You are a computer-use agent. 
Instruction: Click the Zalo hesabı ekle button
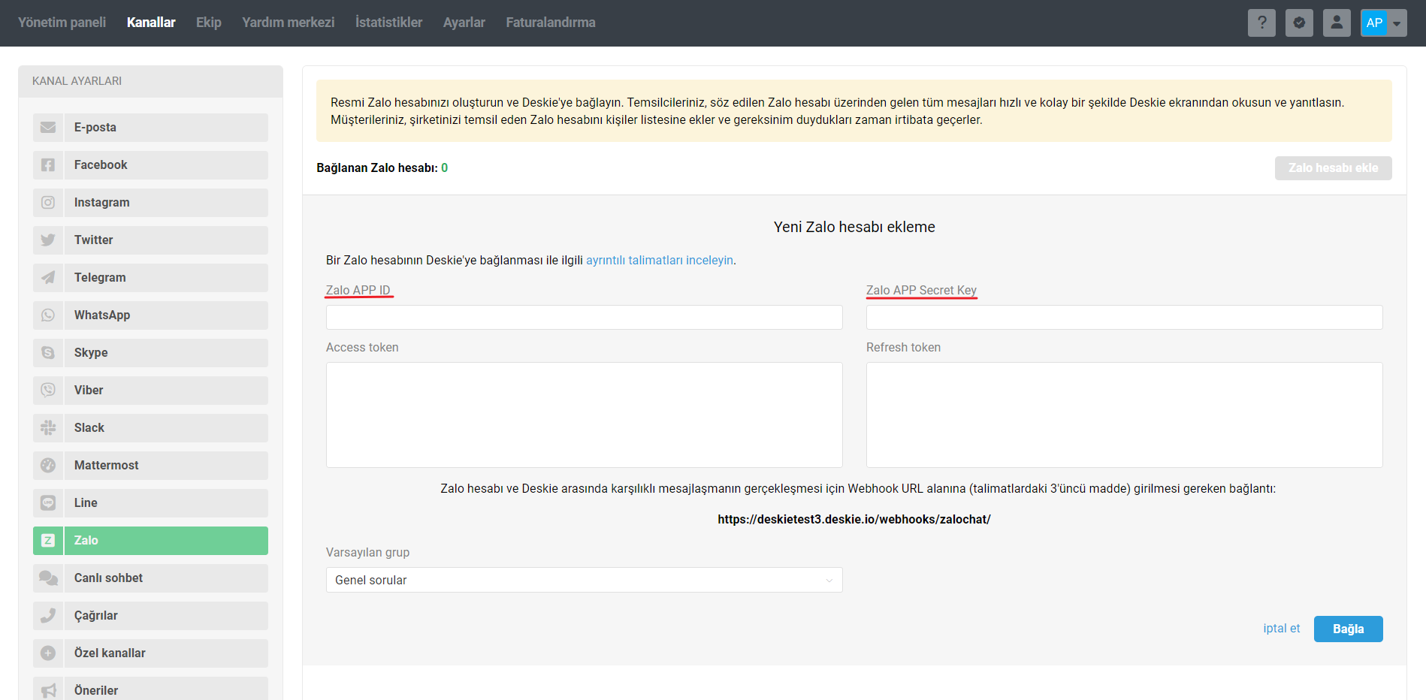coord(1333,168)
